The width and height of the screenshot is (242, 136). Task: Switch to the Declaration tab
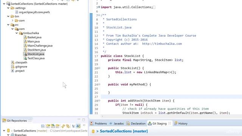(x=136, y=124)
